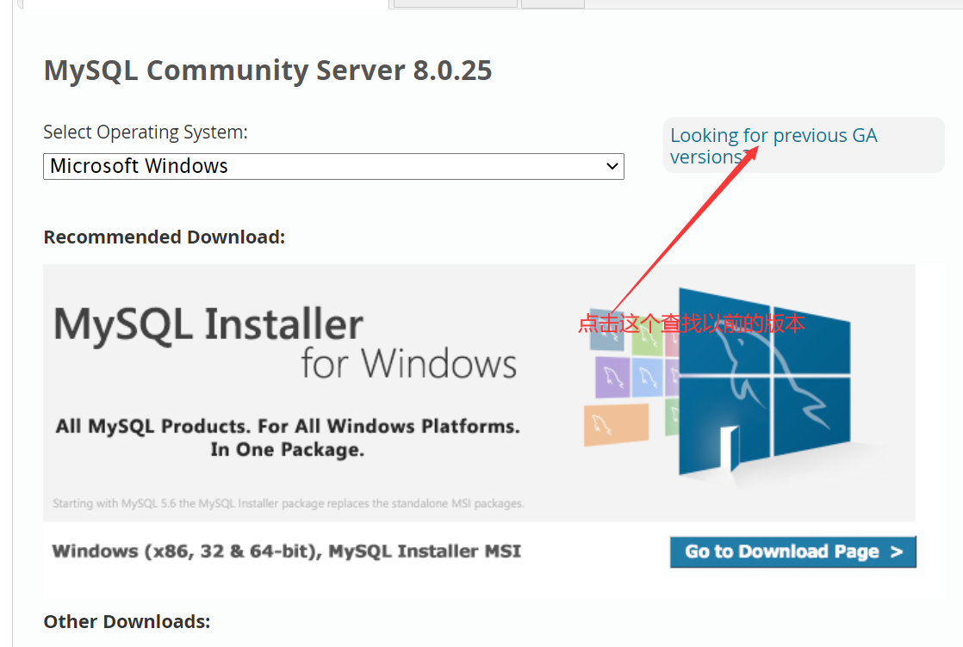
Task: Click the 'Other Downloads:' heading
Action: tap(127, 621)
